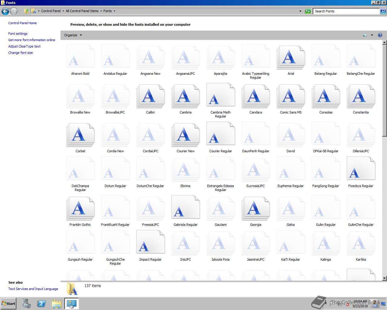
Task: Launch Server Manager from taskbar
Action: click(26, 304)
